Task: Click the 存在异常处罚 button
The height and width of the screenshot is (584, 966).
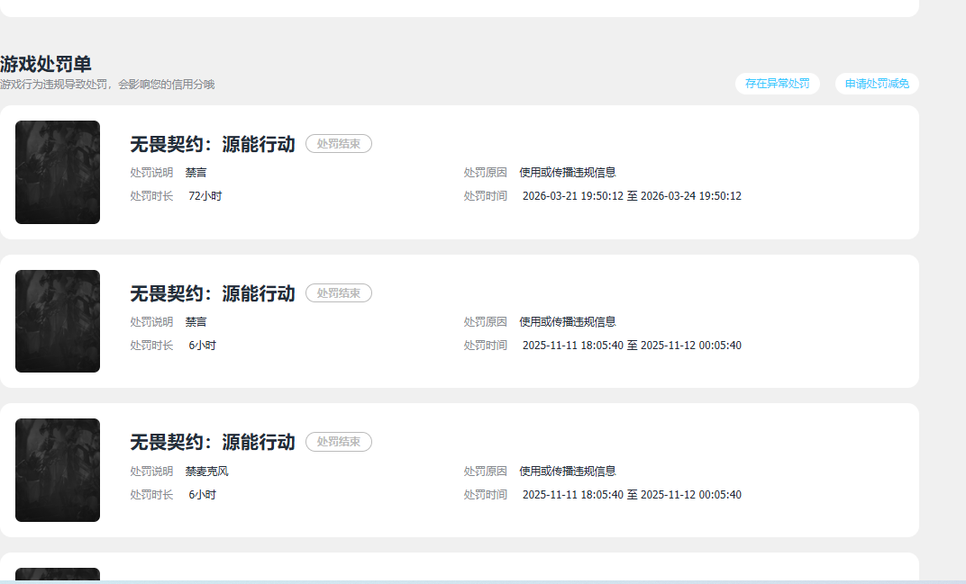Action: [x=777, y=84]
